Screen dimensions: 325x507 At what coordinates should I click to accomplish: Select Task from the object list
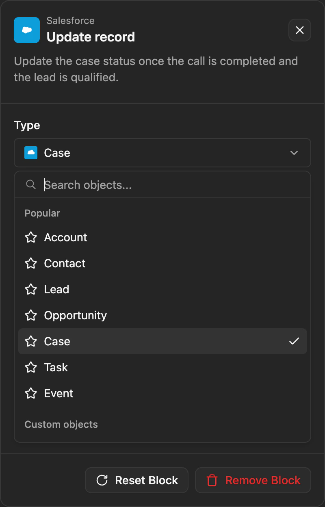tap(162, 367)
